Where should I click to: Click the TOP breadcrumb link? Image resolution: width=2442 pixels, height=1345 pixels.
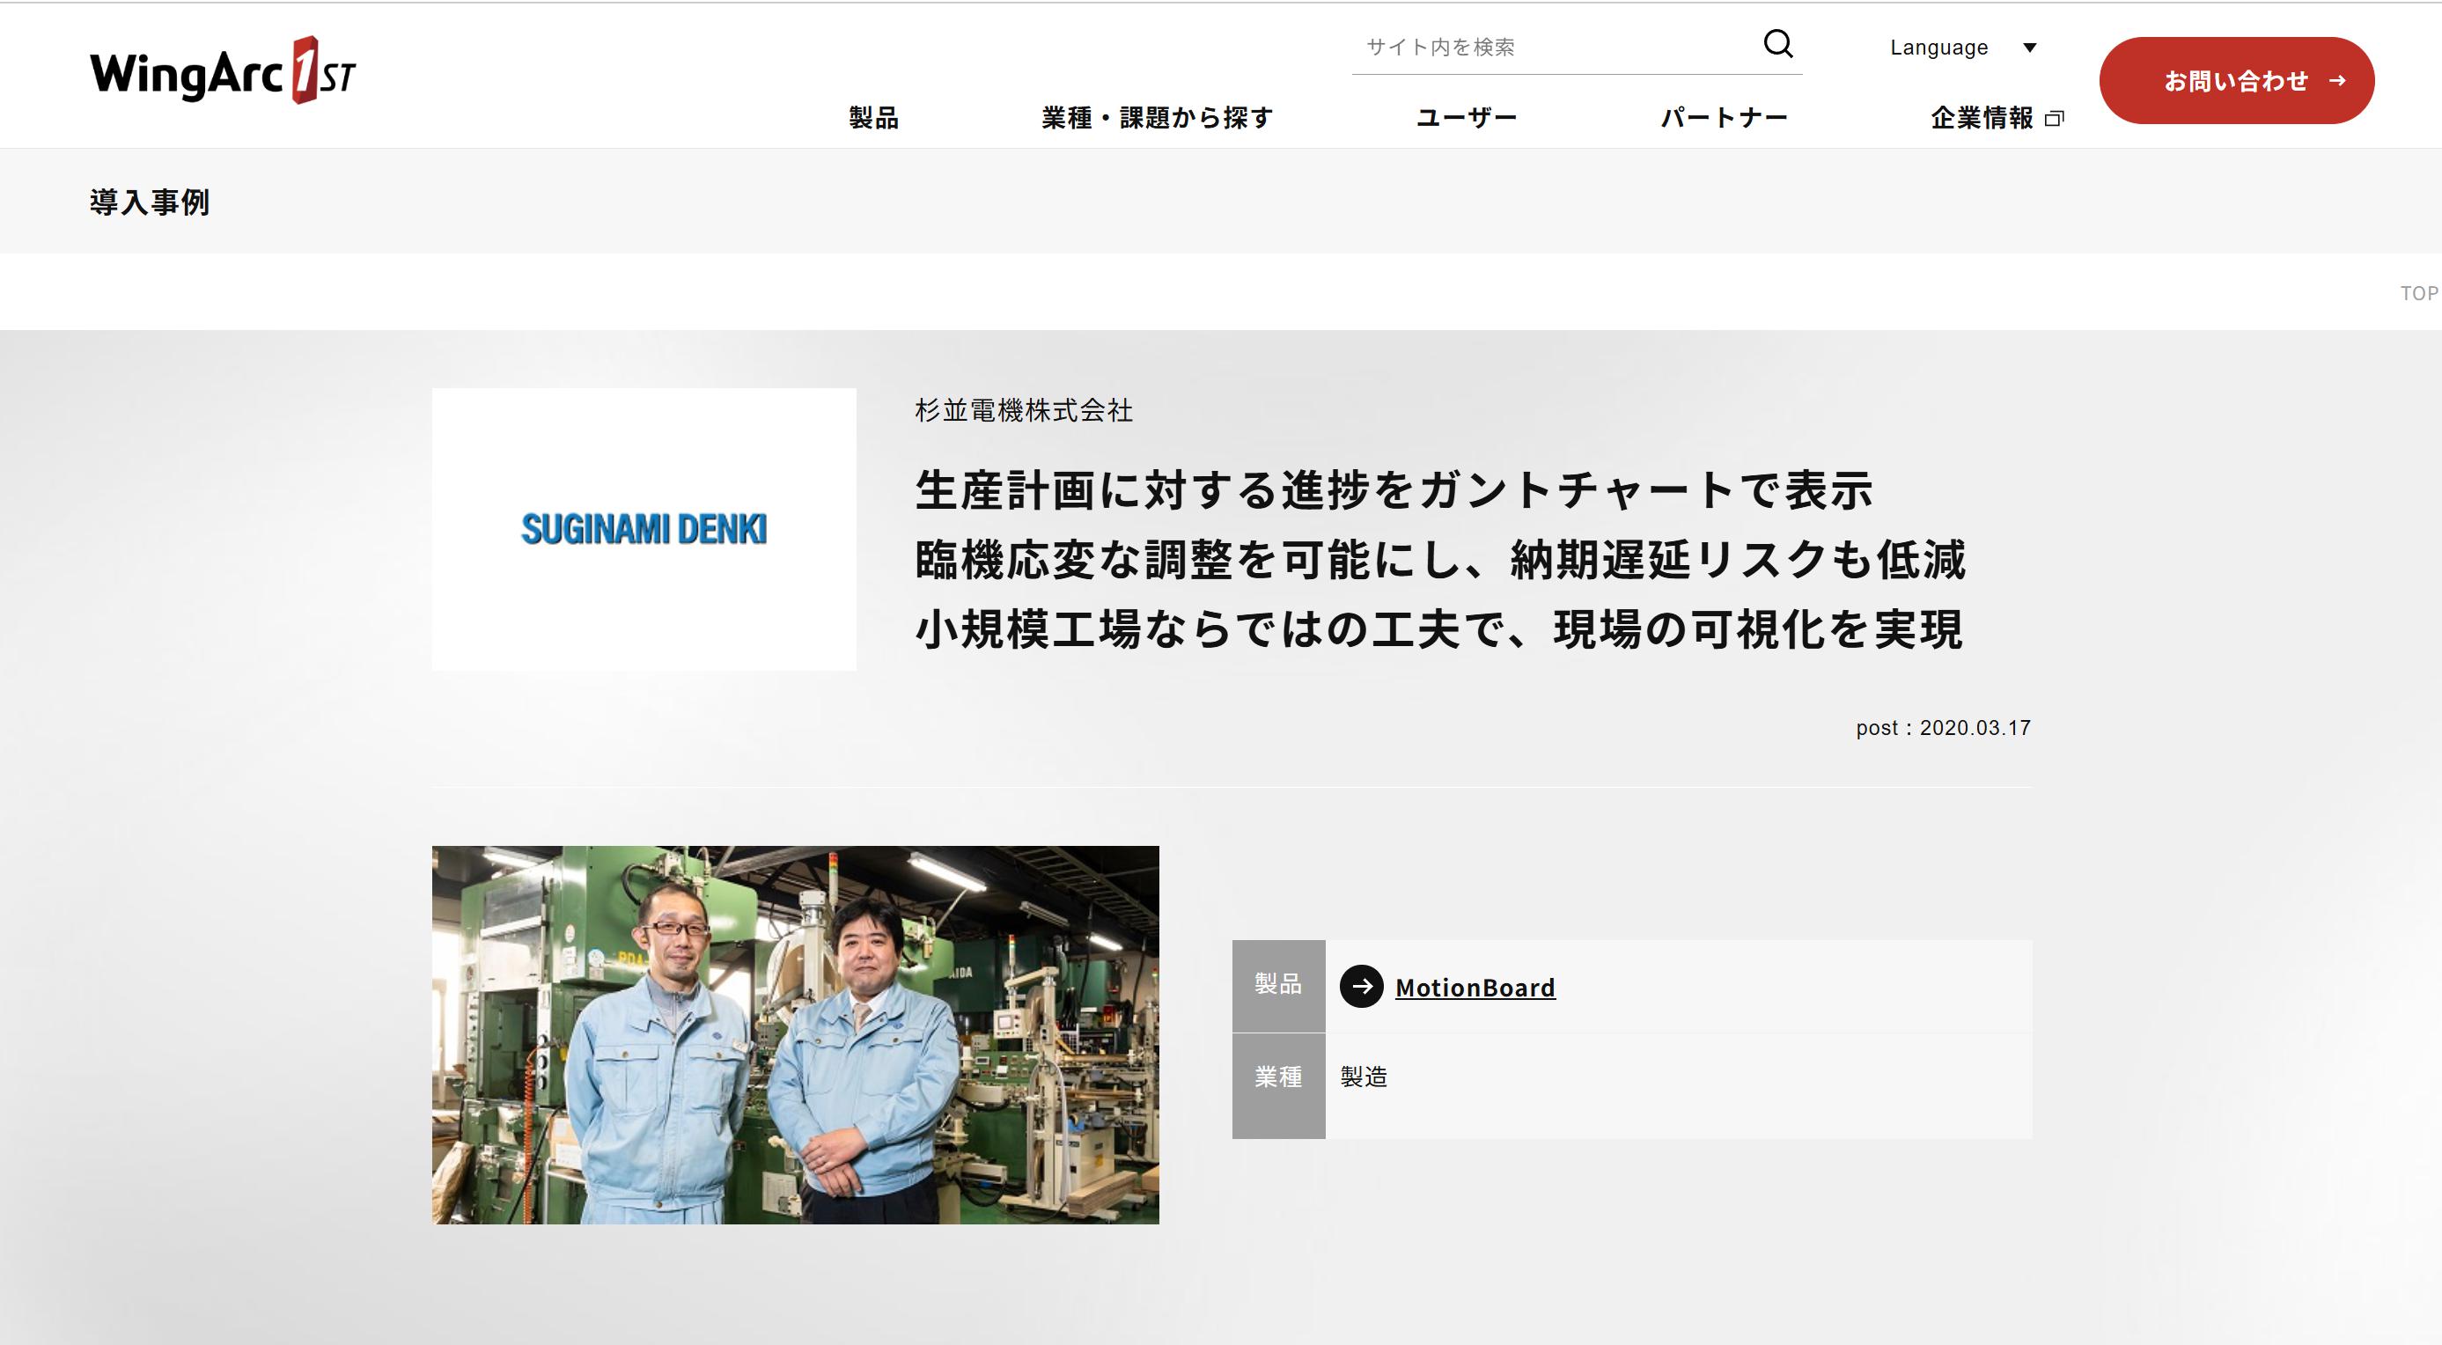pos(2419,293)
